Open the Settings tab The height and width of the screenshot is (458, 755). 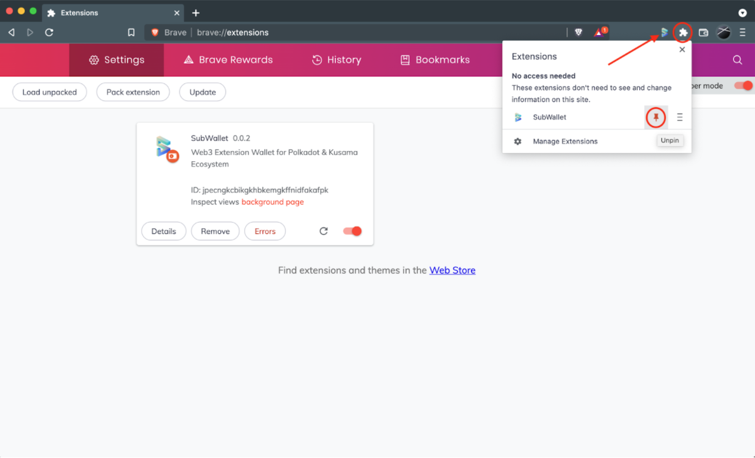click(116, 60)
